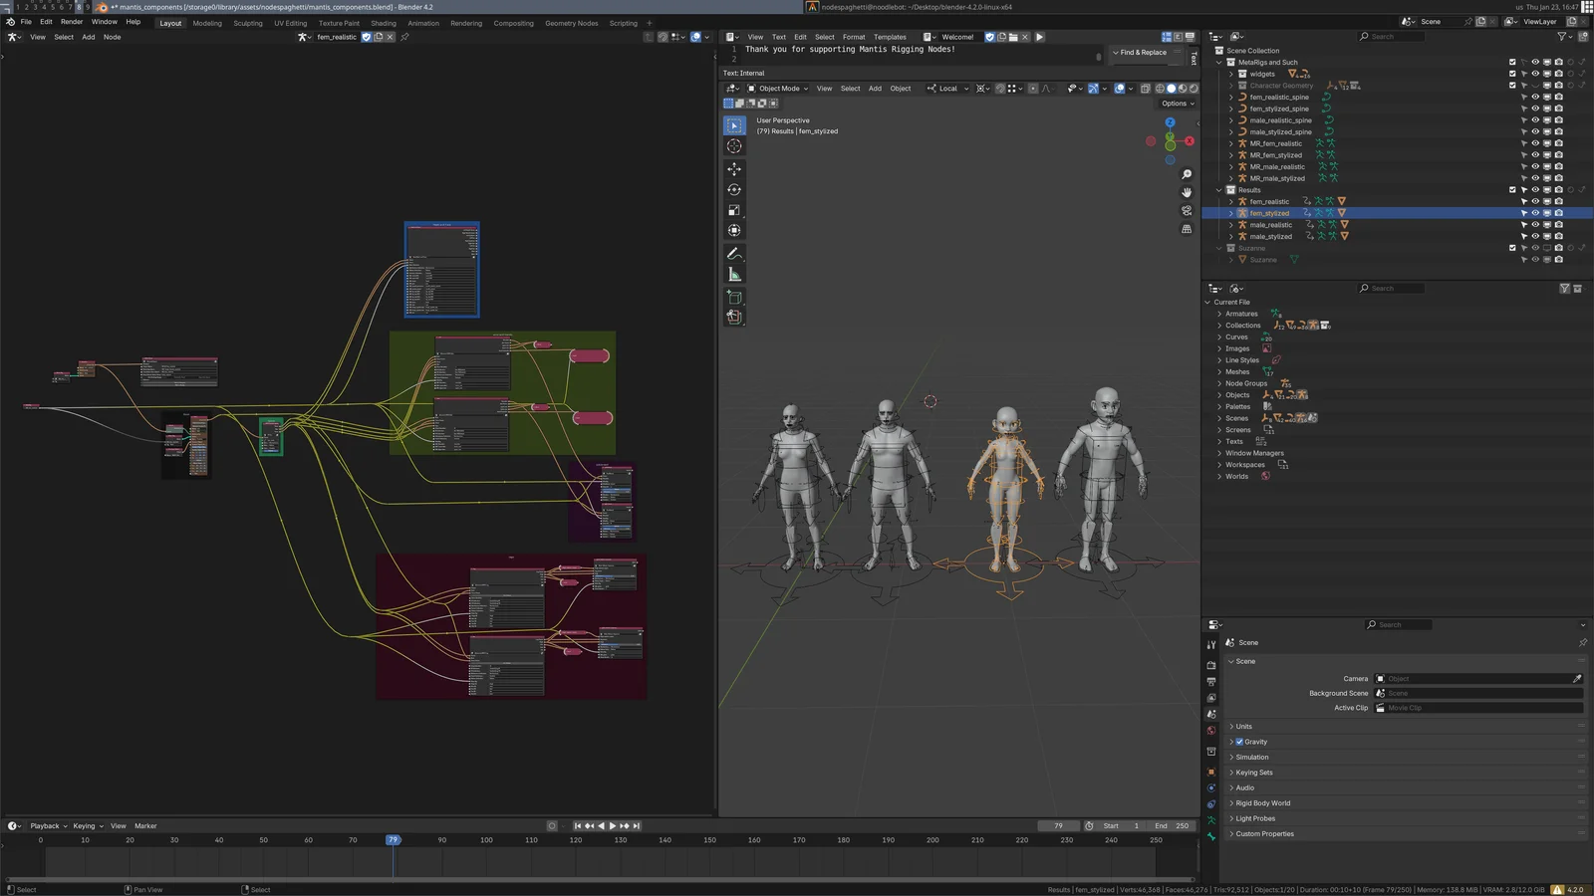Click the End frame field in timeline

click(x=1172, y=825)
